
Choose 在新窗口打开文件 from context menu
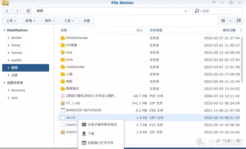tap(101, 143)
